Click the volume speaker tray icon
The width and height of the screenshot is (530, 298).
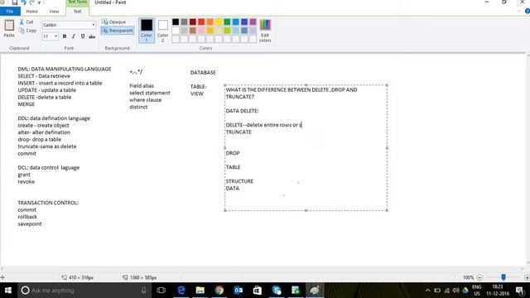pos(456,291)
